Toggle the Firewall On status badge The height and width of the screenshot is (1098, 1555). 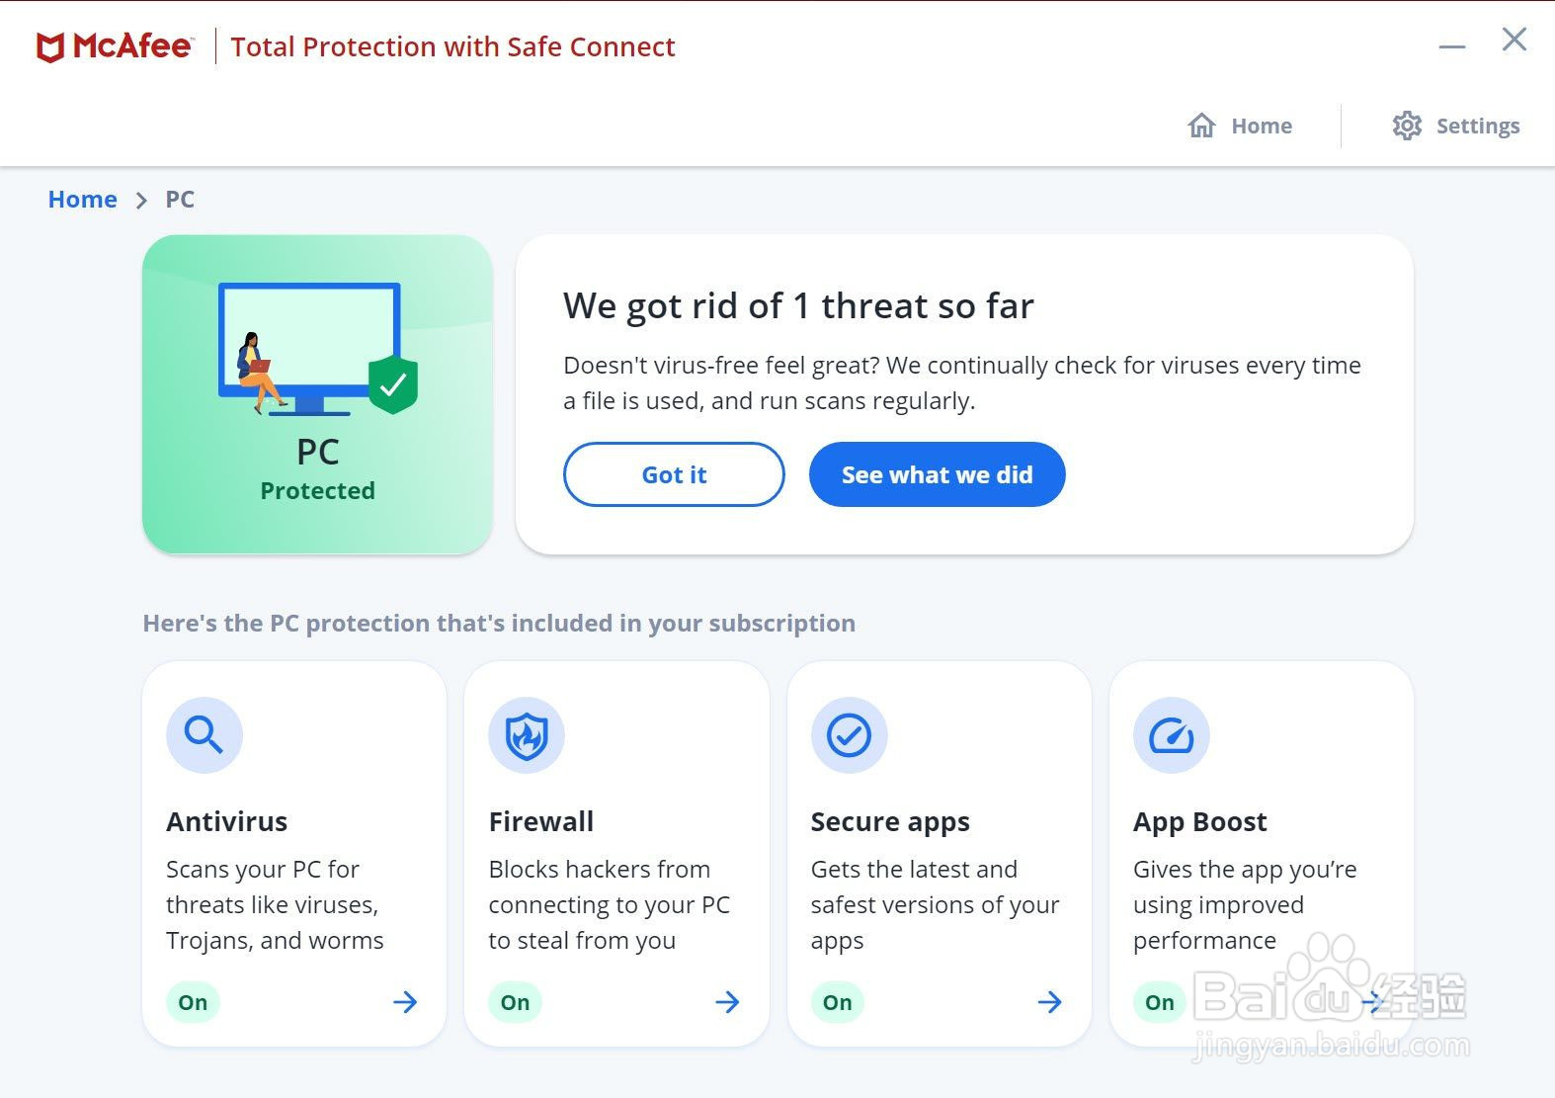click(515, 1002)
